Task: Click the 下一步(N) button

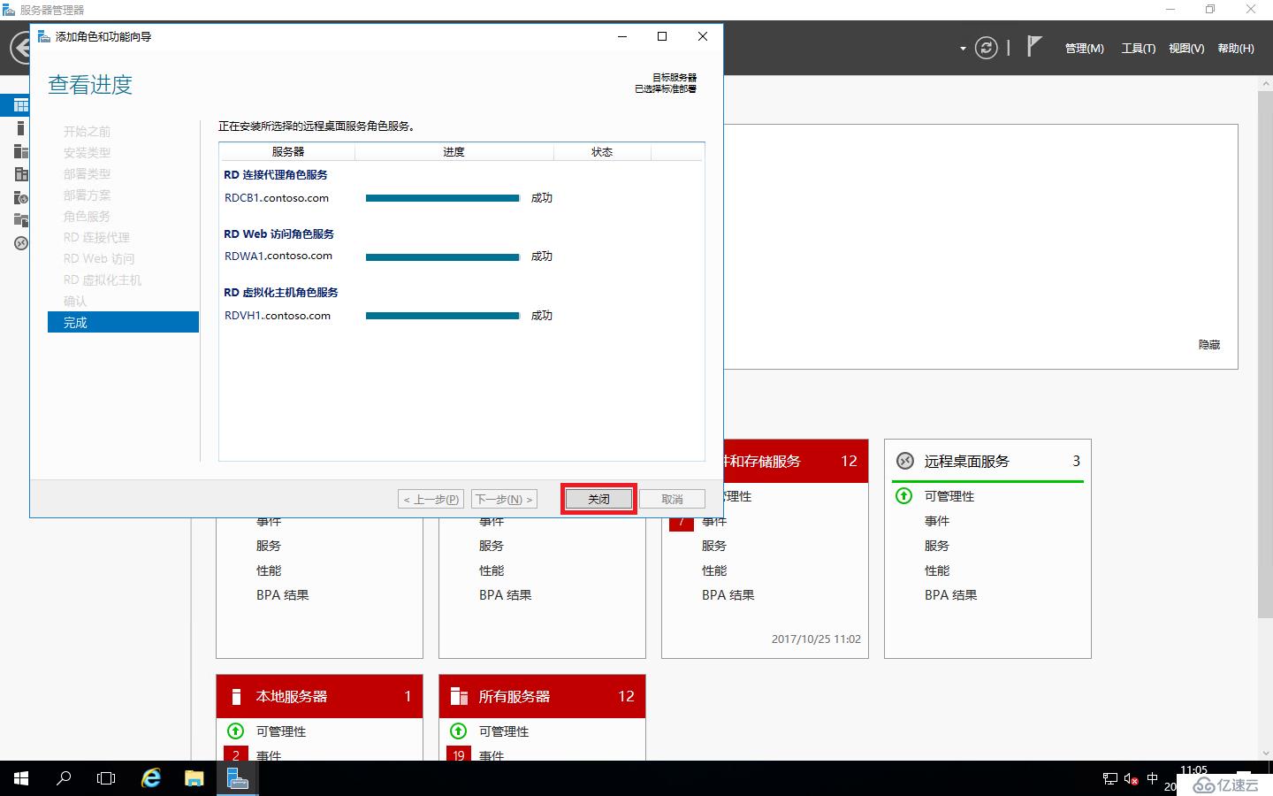Action: pos(504,499)
